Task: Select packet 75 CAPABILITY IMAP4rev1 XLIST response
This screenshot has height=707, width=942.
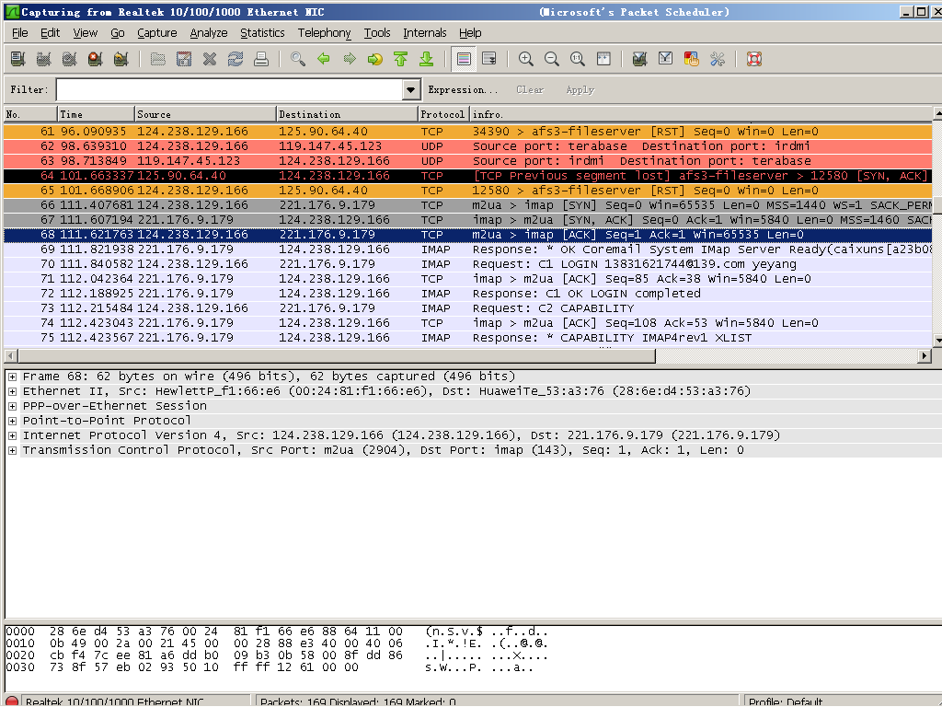Action: [x=468, y=338]
